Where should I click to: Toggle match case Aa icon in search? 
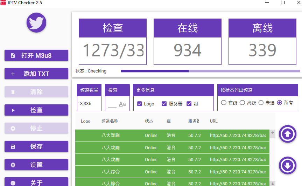pyautogui.click(x=122, y=104)
